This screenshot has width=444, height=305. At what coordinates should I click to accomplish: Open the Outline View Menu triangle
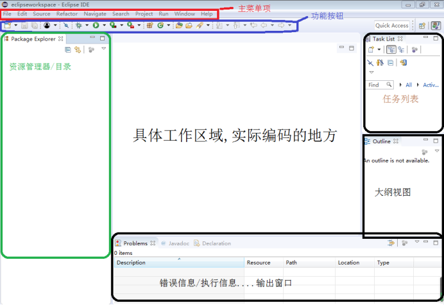(437, 151)
